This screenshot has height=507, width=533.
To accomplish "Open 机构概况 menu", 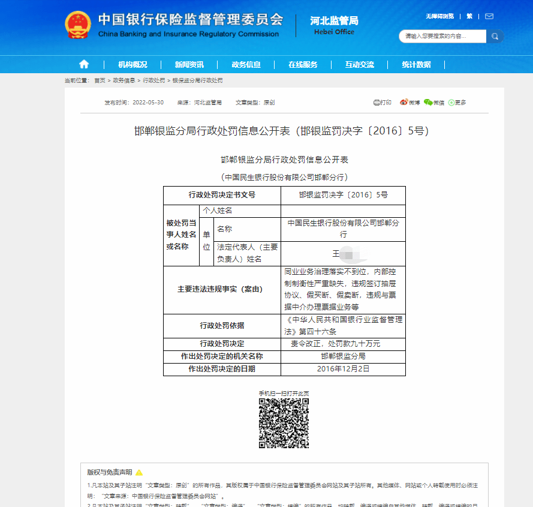I will click(x=133, y=64).
